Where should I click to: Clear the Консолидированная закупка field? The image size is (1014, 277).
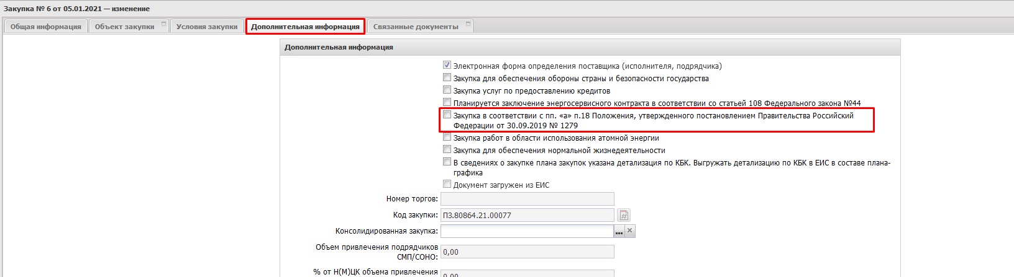click(629, 231)
